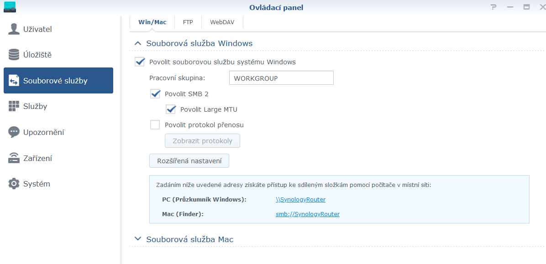546x264 pixels.
Task: Click the Pracovní skupina input field
Action: [x=281, y=78]
